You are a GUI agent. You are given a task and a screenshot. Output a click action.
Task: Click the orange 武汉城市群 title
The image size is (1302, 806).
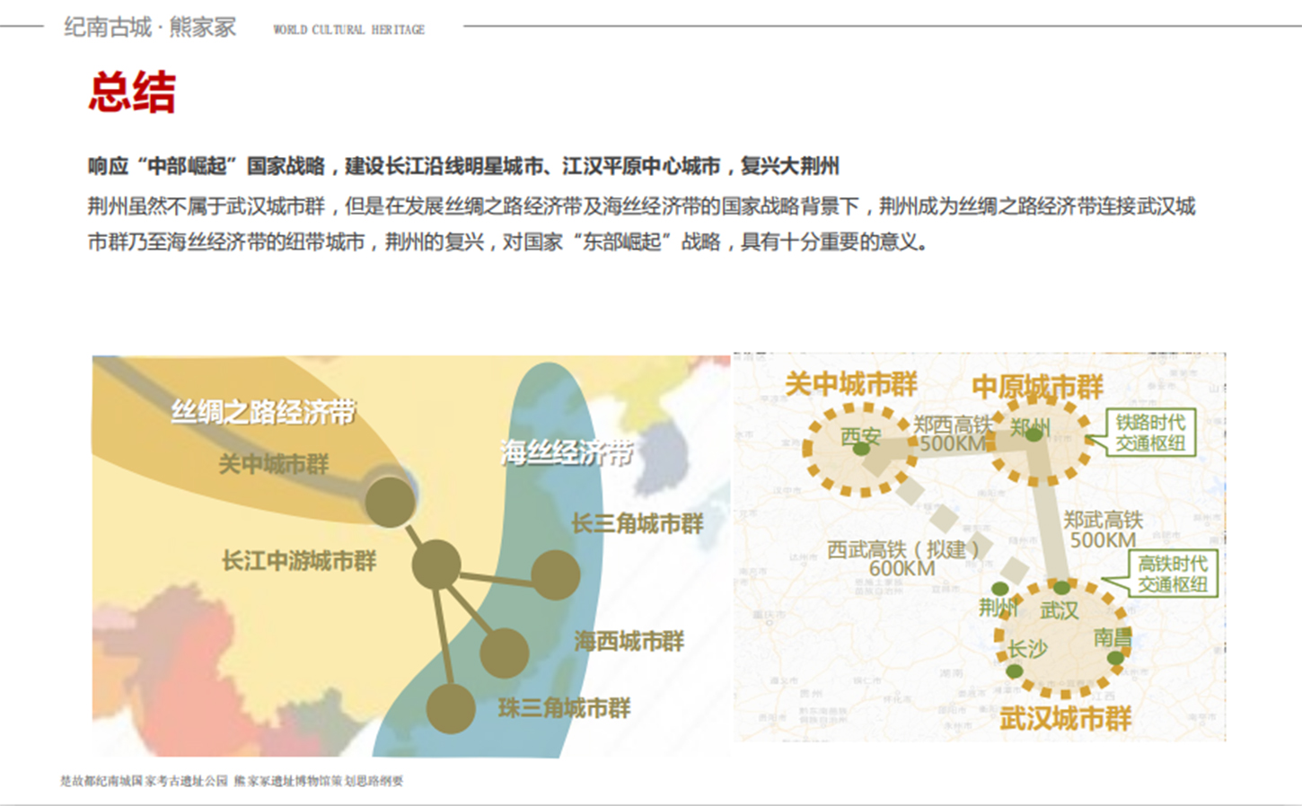tap(1066, 719)
